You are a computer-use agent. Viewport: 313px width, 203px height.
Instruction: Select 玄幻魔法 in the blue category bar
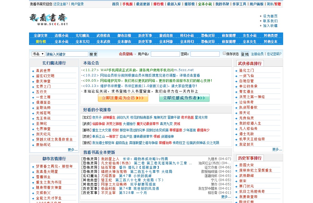click(82, 35)
